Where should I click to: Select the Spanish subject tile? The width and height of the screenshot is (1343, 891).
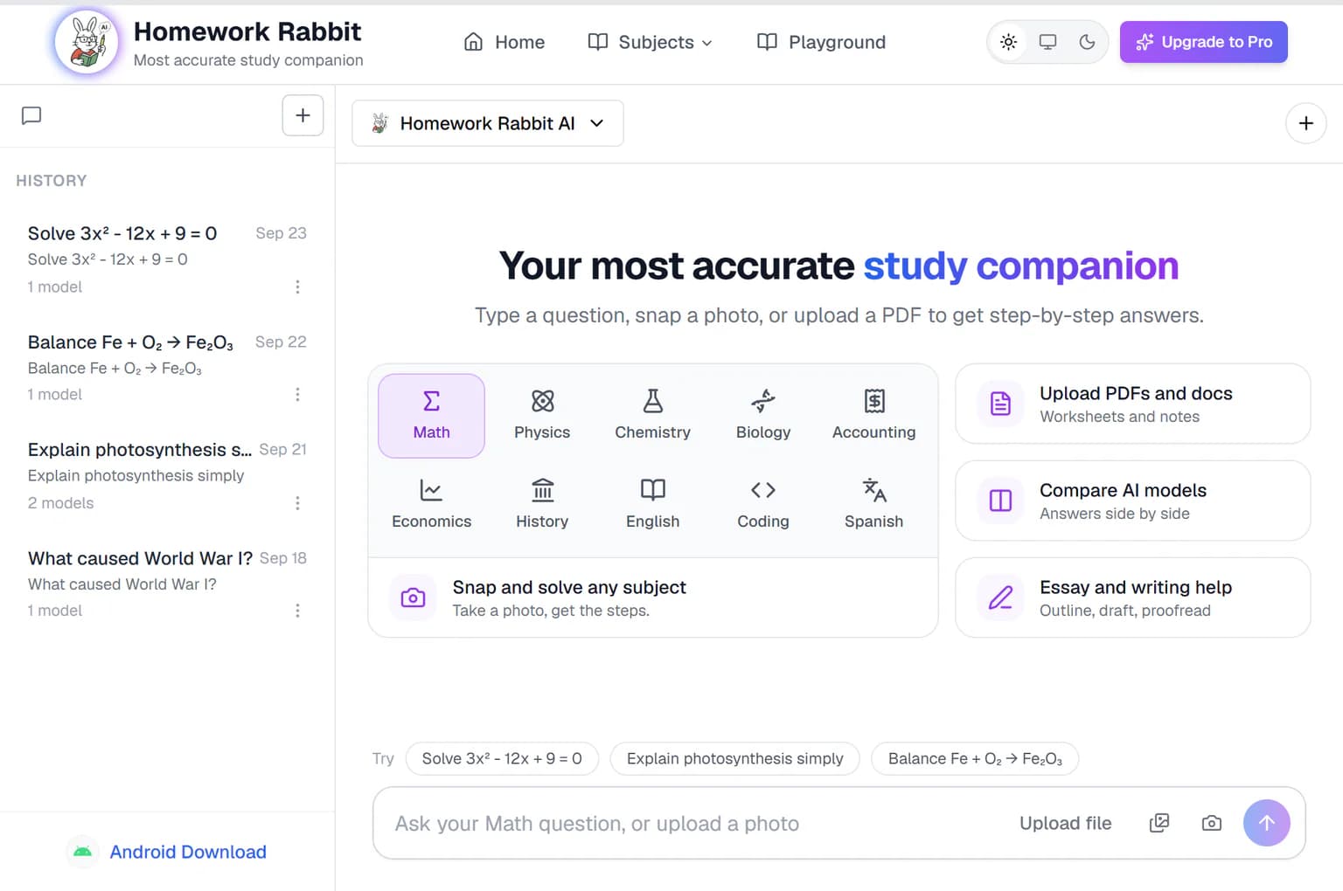(873, 504)
